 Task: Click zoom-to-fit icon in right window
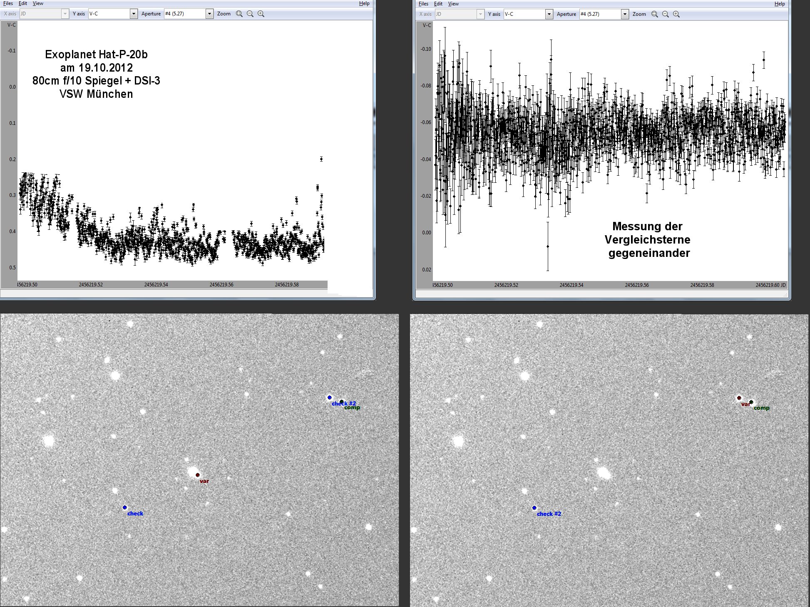click(654, 14)
